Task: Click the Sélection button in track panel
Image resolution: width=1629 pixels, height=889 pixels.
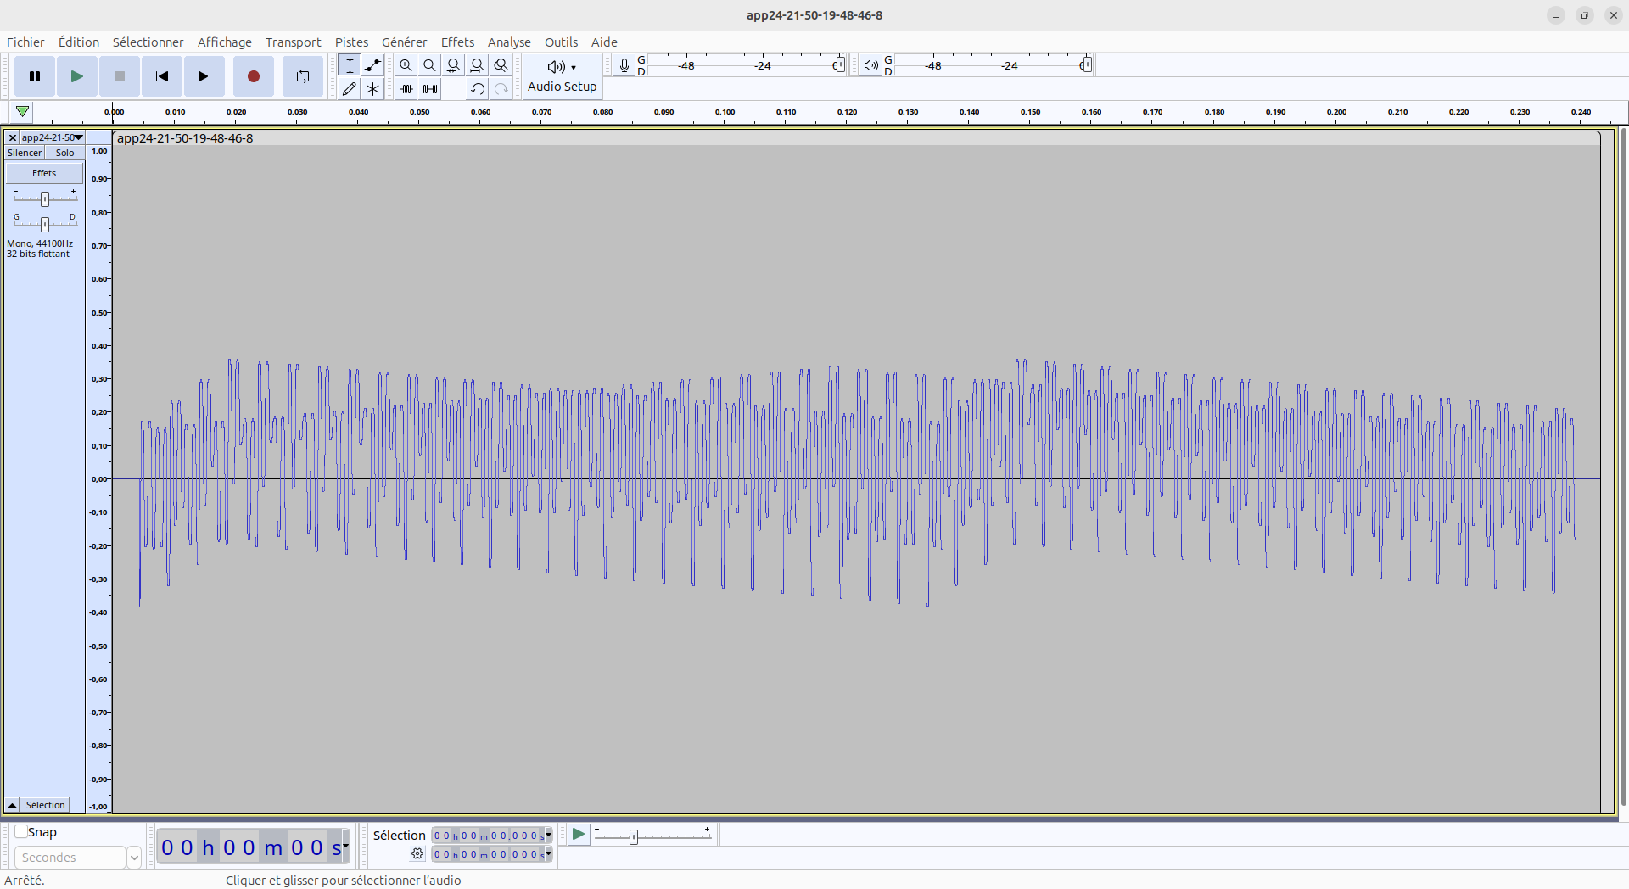Action: click(x=45, y=805)
